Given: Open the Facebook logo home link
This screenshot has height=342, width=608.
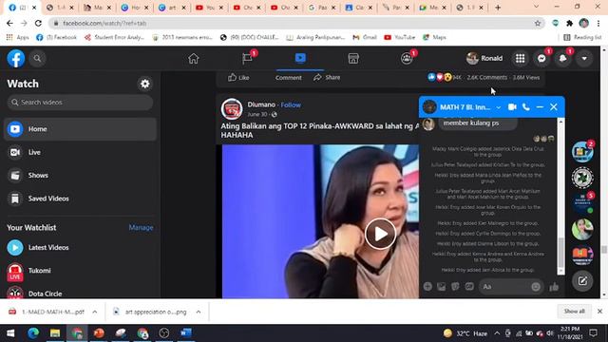Looking at the screenshot, I should pyautogui.click(x=16, y=59).
